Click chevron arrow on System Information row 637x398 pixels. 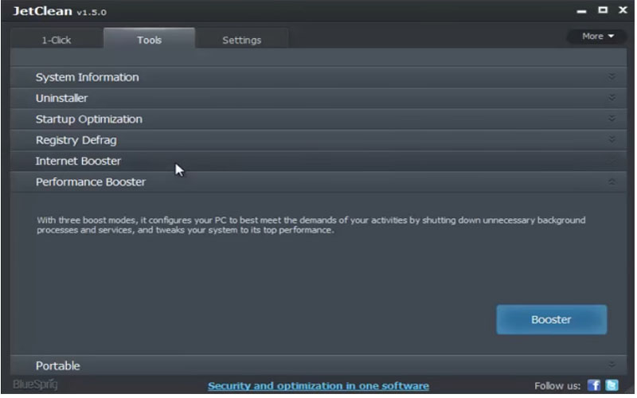(x=612, y=76)
